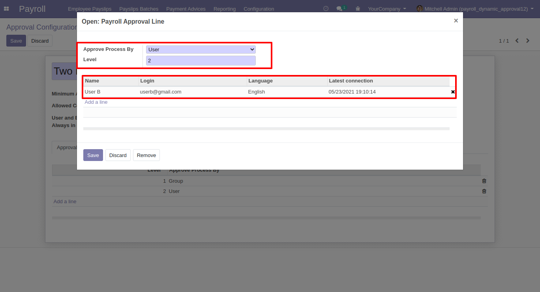Open the apps grid menu icon
Viewport: 540px width, 292px height.
click(6, 9)
